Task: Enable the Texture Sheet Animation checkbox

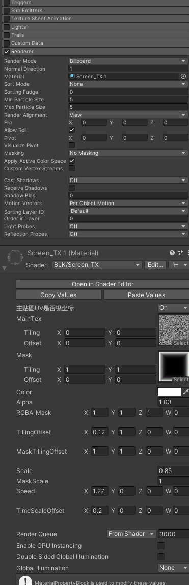Action: tap(7, 18)
